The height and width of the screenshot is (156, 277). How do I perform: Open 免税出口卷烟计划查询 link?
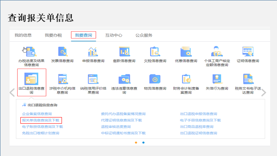pos(41,133)
